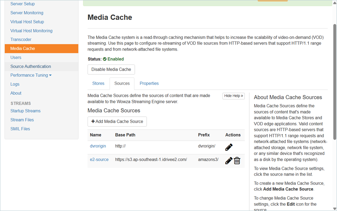The height and width of the screenshot is (211, 337).
Task: Open the Properties tab
Action: click(149, 83)
